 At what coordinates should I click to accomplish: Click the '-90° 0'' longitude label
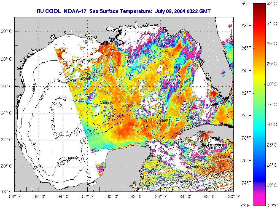[x=112, y=197]
